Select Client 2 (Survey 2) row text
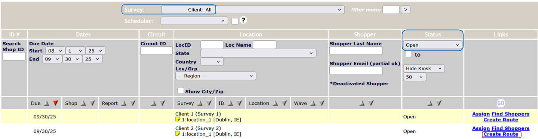 [x=198, y=128]
